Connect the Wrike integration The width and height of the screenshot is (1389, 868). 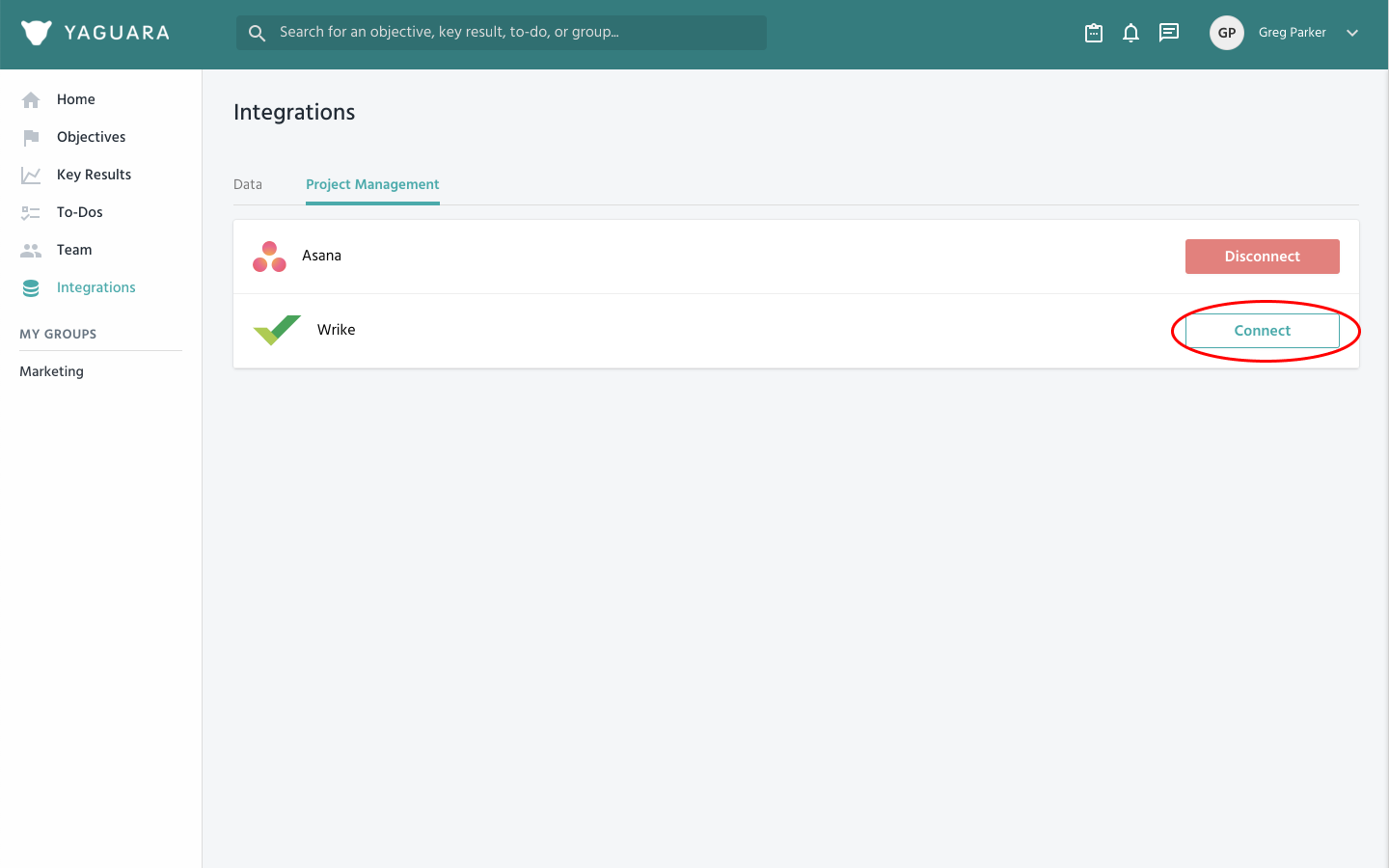click(1262, 331)
